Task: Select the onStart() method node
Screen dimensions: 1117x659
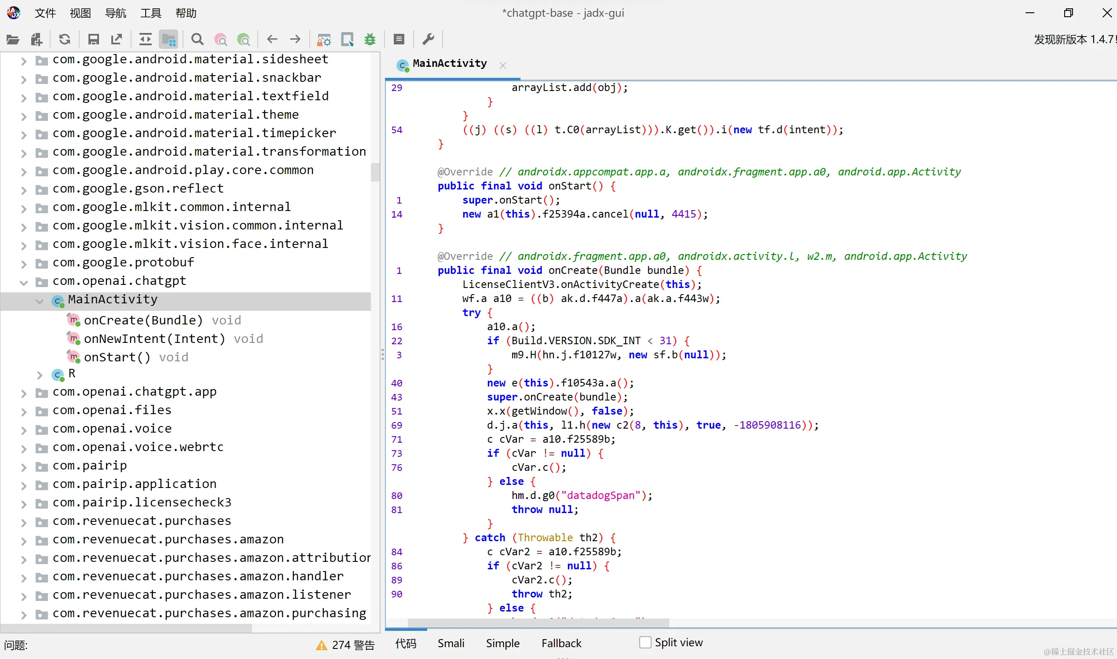Action: point(128,357)
